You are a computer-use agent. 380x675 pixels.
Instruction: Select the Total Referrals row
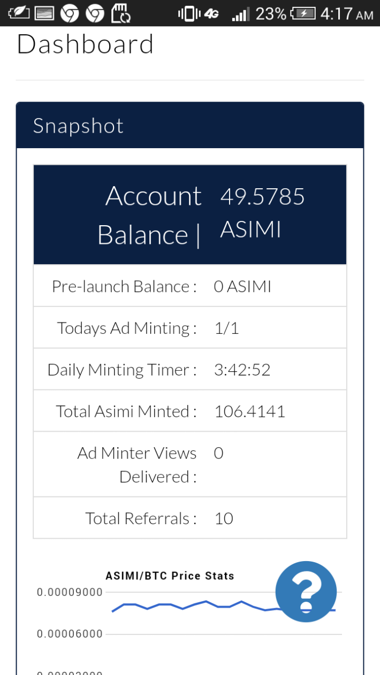190,518
